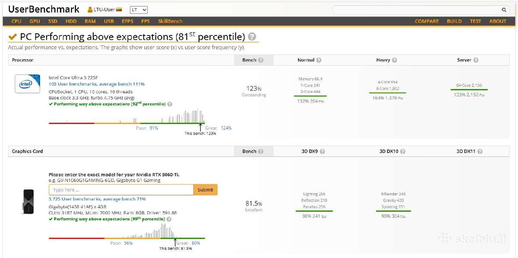Open 5,725 User benchmarks link
The image size is (518, 258).
pos(97,199)
